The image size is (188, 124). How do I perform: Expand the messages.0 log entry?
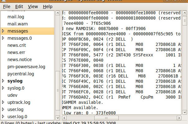(3, 38)
